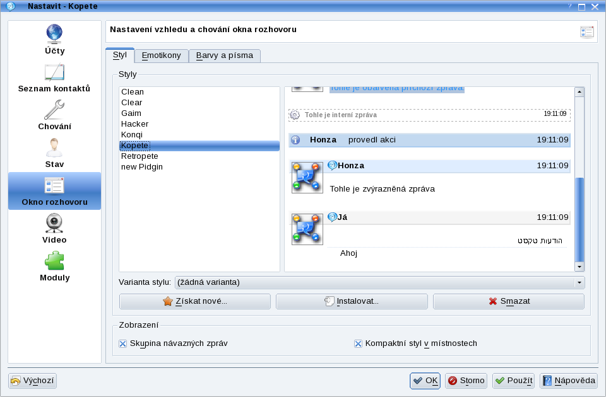Click the Kopete icon in title bar
This screenshot has height=397, width=606.
[x=11, y=6]
